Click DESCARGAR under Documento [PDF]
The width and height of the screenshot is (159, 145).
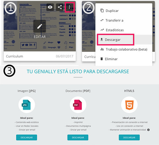[78, 137]
